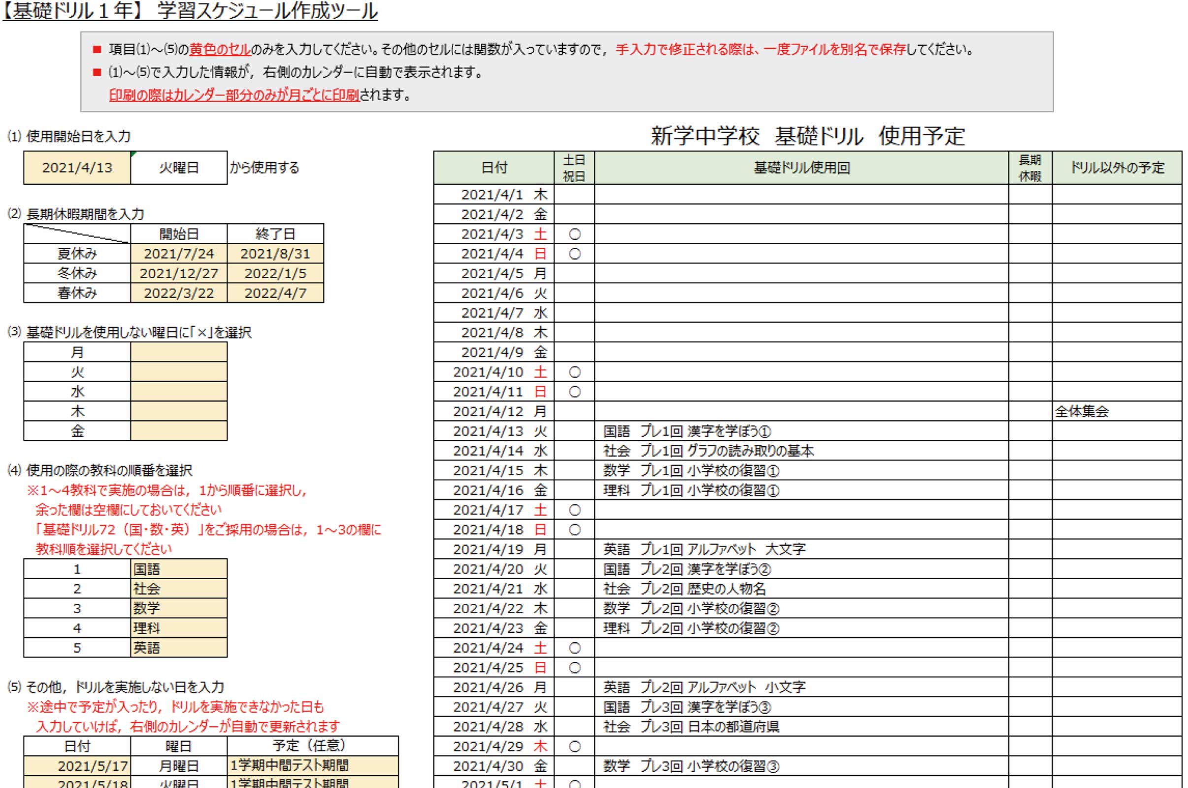Select the start date cell 2021/4/13
This screenshot has height=788, width=1188.
pos(77,167)
